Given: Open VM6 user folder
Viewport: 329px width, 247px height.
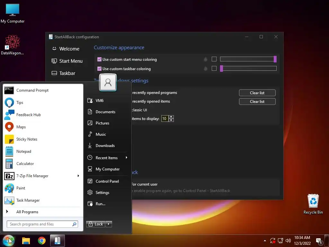Looking at the screenshot, I should pos(107,100).
